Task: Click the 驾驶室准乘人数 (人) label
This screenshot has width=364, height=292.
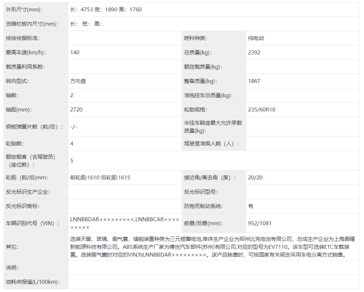Action: pos(211,144)
